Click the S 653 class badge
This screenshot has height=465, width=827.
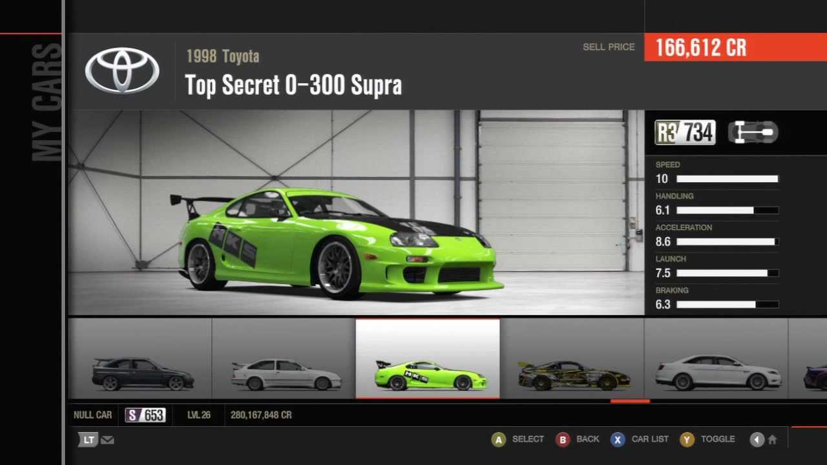(145, 415)
